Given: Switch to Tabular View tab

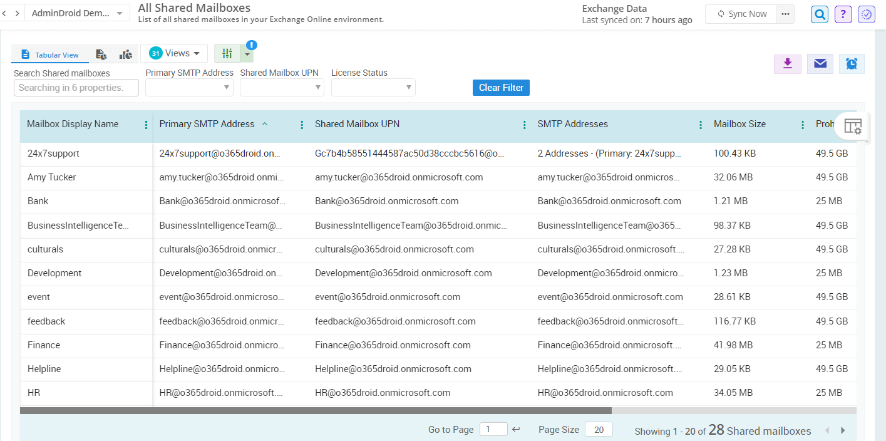Looking at the screenshot, I should pos(50,54).
